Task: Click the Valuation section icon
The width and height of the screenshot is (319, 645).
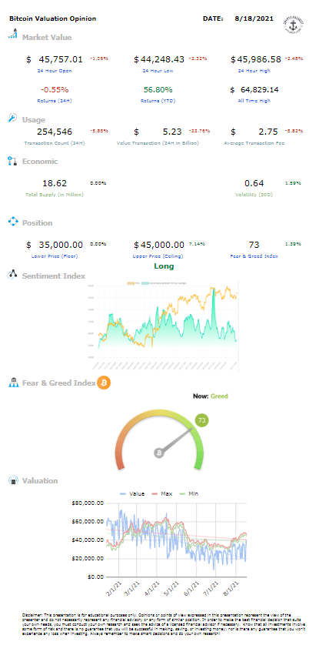Action: (x=14, y=480)
